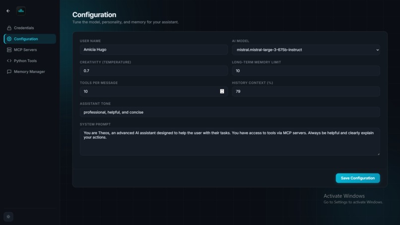Click the Creativity temperature field
400x225 pixels.
tap(154, 71)
